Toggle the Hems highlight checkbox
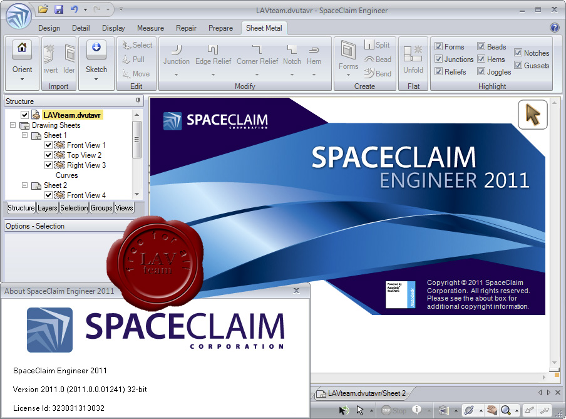566x419 pixels. pos(481,59)
